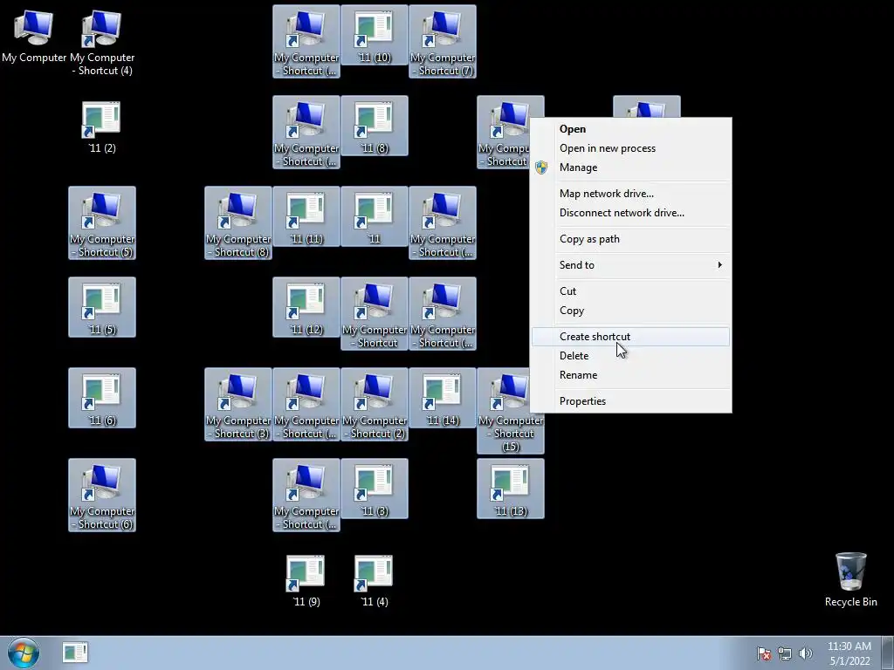Viewport: 894px width, 670px height.
Task: Choose Create shortcut in context menu
Action: (630, 336)
